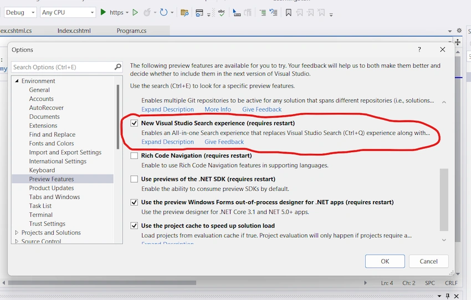Uncheck New Visual Studio Search experience

(134, 123)
